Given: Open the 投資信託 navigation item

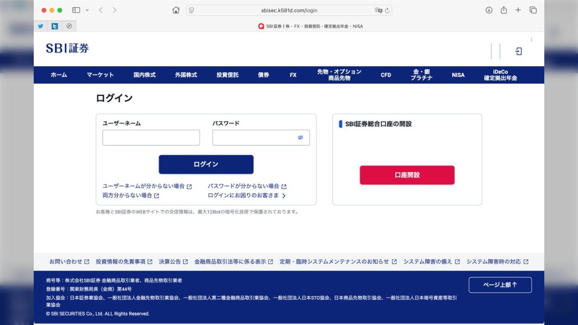Looking at the screenshot, I should [227, 75].
